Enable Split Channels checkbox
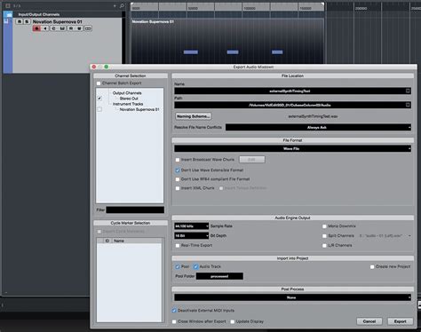This screenshot has width=421, height=332. (324, 236)
